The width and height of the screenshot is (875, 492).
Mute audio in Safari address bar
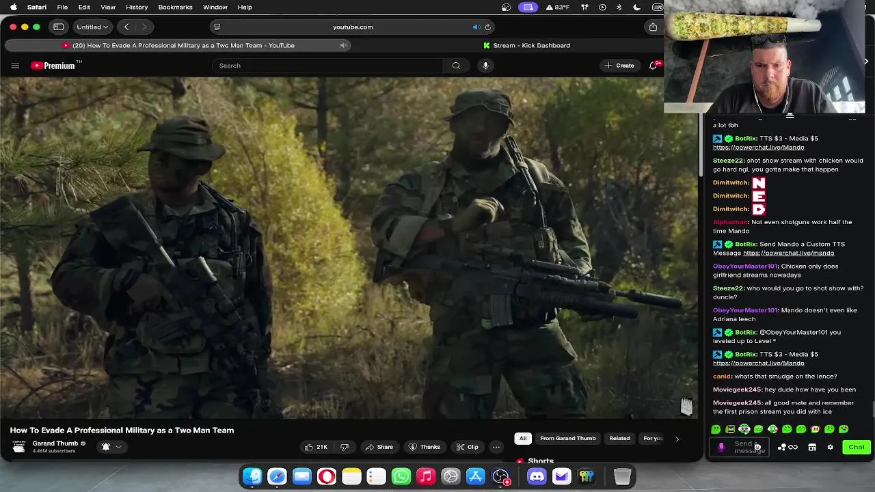(x=476, y=27)
